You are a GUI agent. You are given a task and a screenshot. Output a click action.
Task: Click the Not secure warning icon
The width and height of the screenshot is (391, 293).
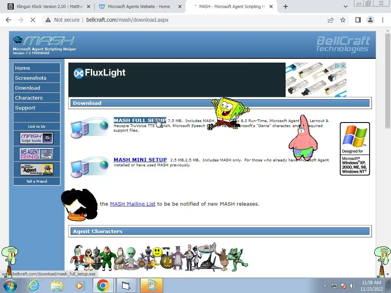pos(48,20)
